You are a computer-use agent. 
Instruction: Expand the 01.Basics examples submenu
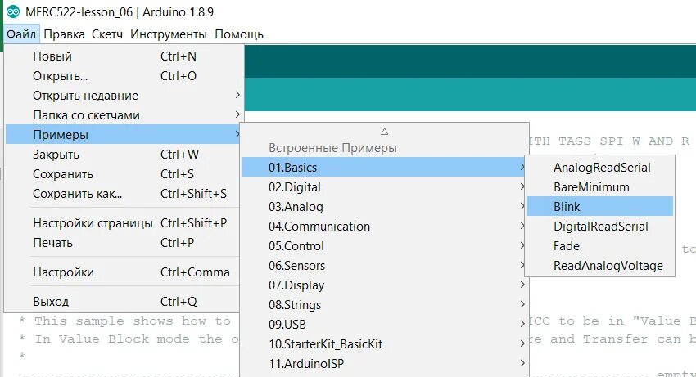pyautogui.click(x=384, y=167)
